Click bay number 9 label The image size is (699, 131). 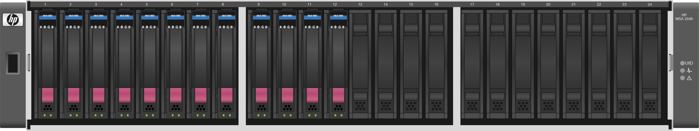click(x=258, y=5)
